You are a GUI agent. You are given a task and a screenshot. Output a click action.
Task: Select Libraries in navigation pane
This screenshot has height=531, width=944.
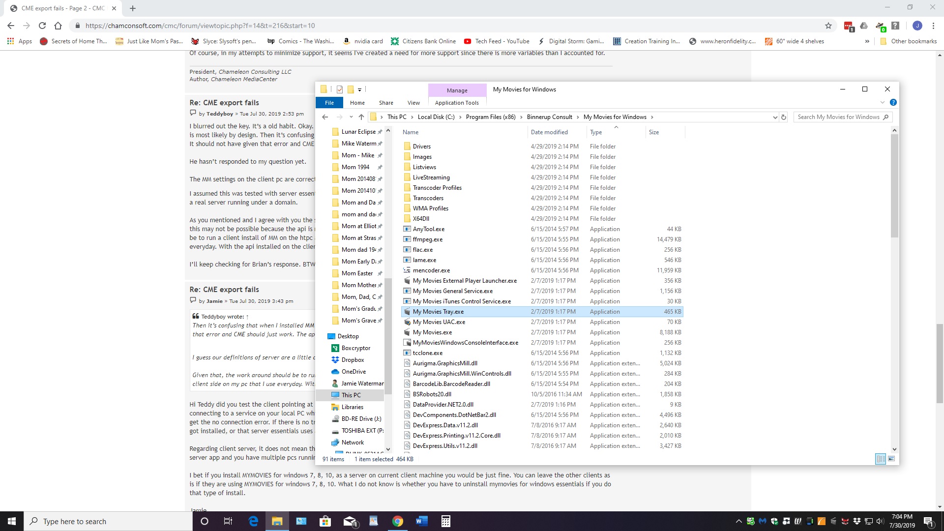(x=352, y=407)
